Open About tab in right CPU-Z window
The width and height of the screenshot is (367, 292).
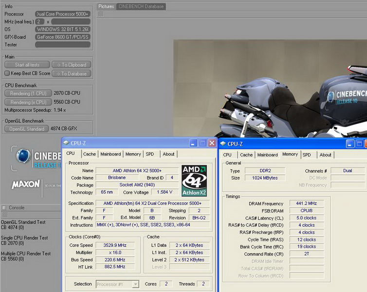click(x=325, y=155)
